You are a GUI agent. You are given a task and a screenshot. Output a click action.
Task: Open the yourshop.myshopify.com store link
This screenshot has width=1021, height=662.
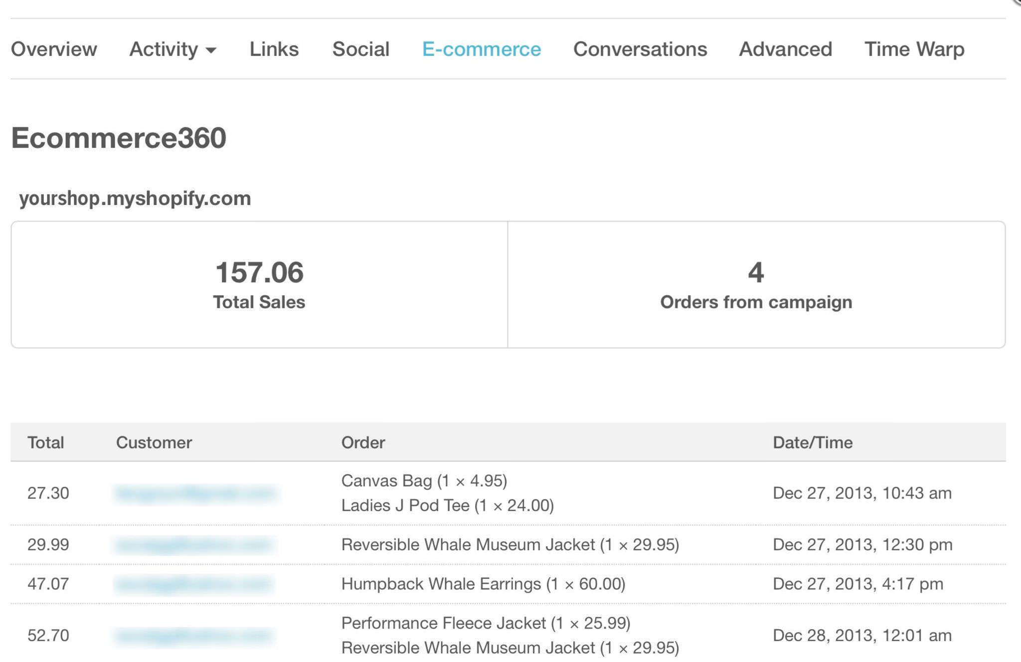click(x=135, y=198)
